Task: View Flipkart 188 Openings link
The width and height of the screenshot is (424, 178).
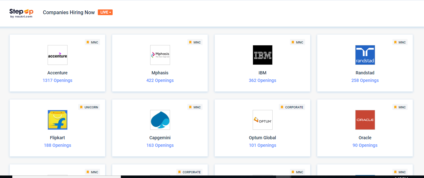Action: [x=57, y=145]
